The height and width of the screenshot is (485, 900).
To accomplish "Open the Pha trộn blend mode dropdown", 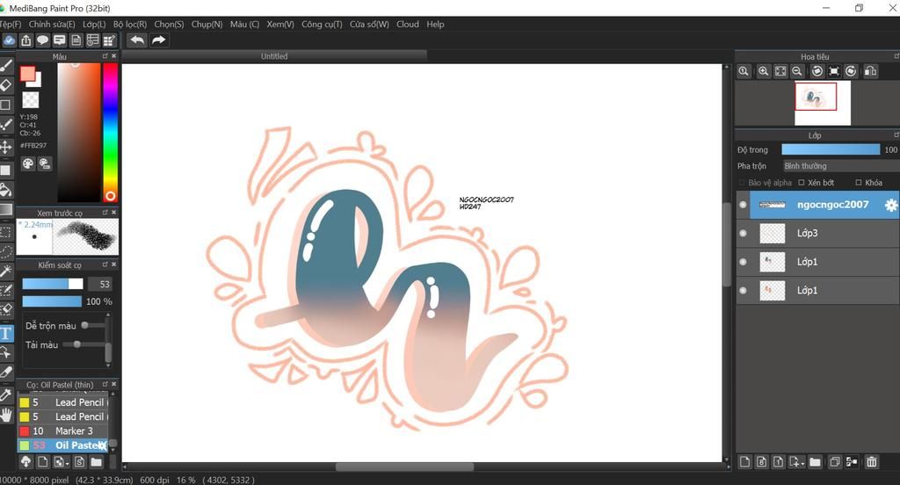I will click(840, 166).
